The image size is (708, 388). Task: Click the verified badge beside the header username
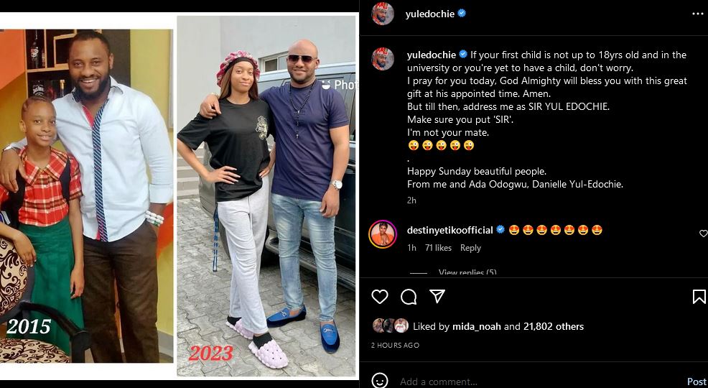coord(462,14)
